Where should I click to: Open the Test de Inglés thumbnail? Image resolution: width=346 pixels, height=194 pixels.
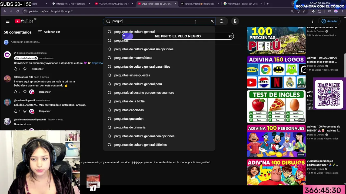(276, 106)
